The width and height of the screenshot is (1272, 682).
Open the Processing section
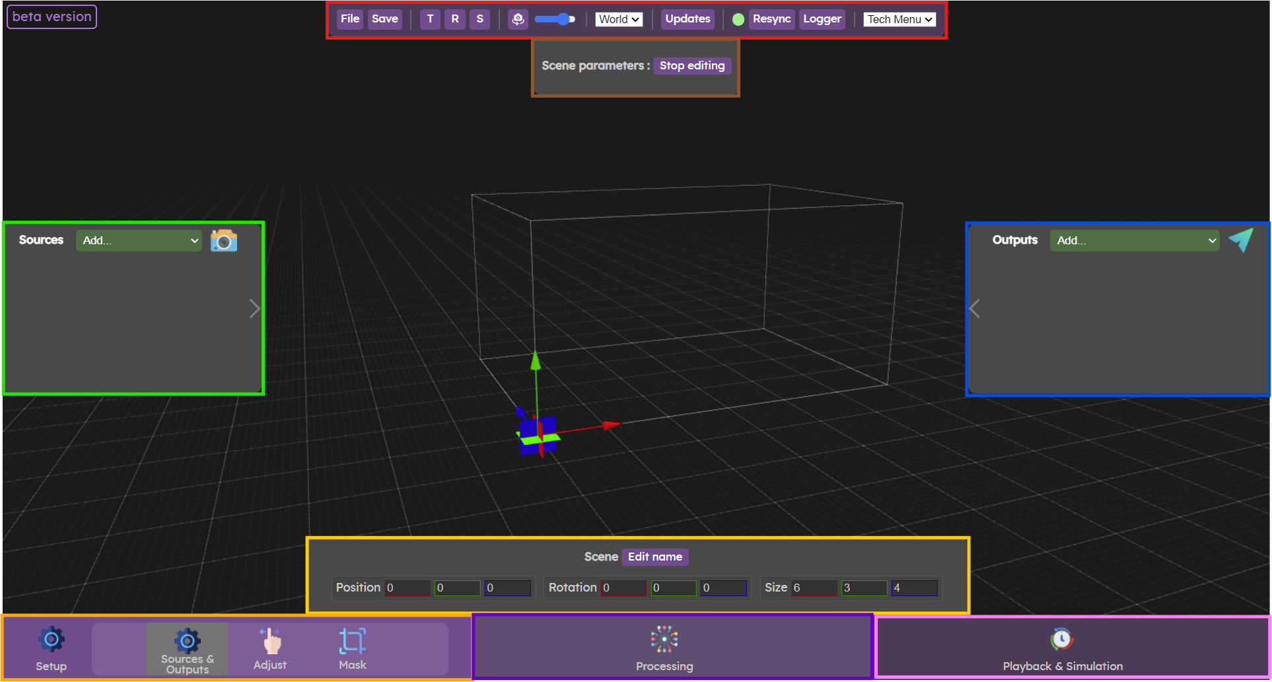(664, 648)
